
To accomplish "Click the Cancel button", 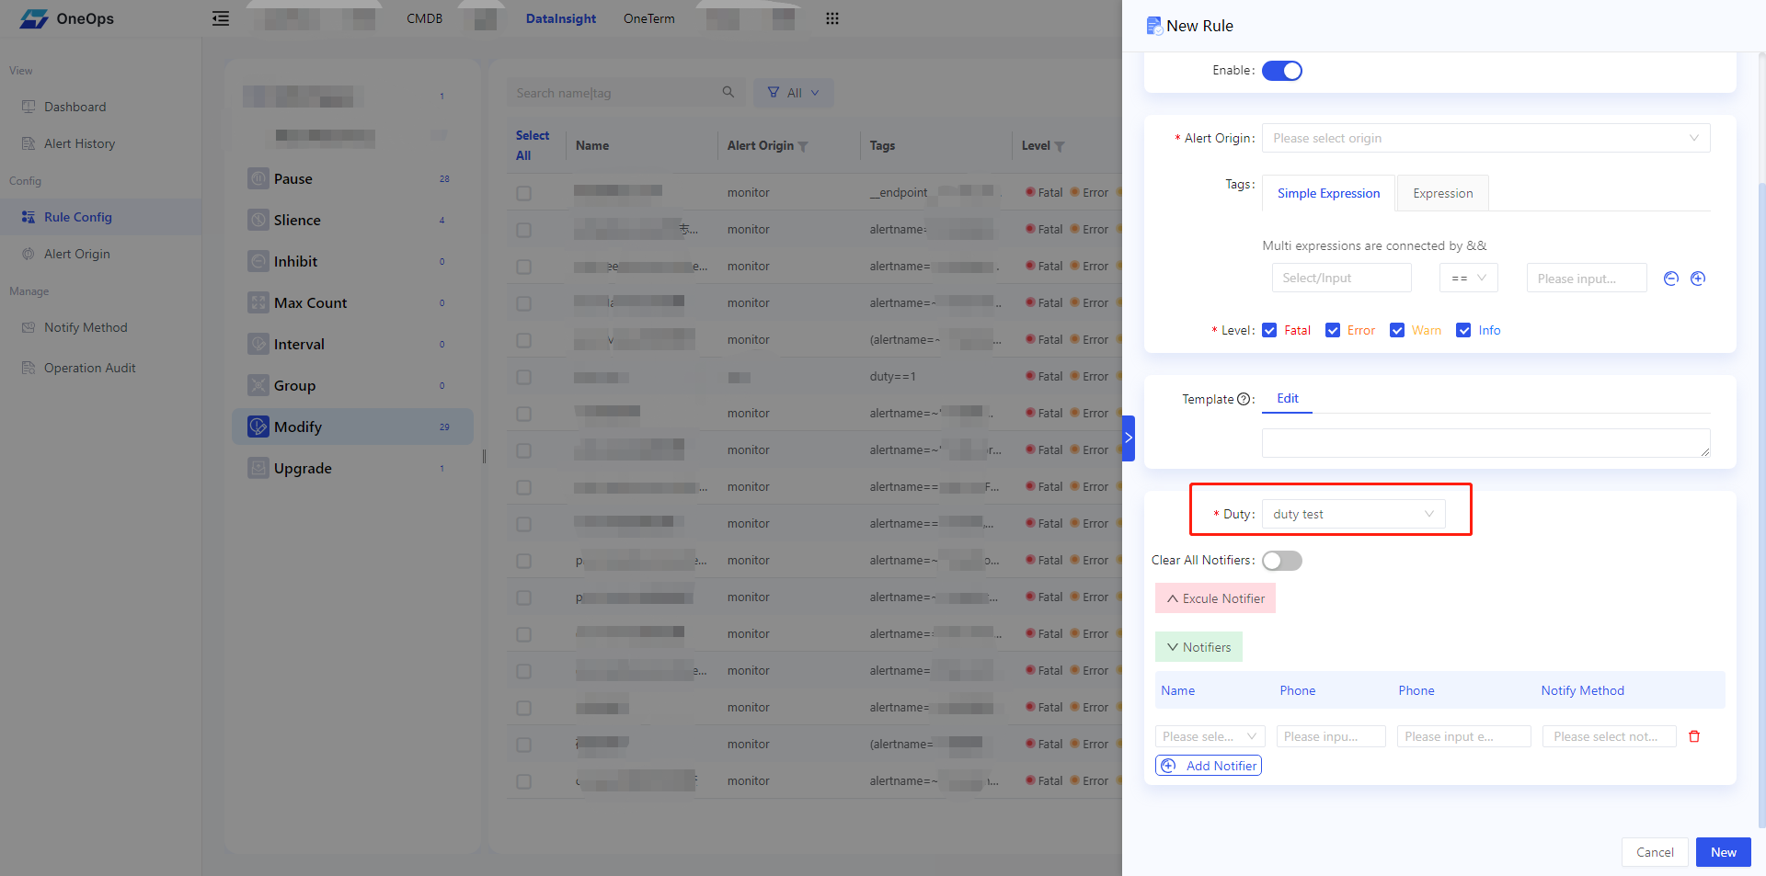I will point(1655,852).
